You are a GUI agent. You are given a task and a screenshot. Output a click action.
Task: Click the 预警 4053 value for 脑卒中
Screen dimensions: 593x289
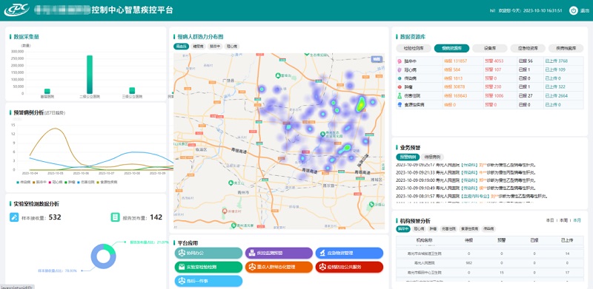click(x=494, y=61)
